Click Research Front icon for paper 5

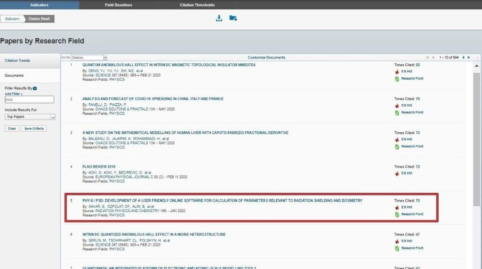click(x=397, y=214)
